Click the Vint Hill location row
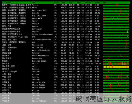Screen dimensions: 132x104 coord(15,37)
